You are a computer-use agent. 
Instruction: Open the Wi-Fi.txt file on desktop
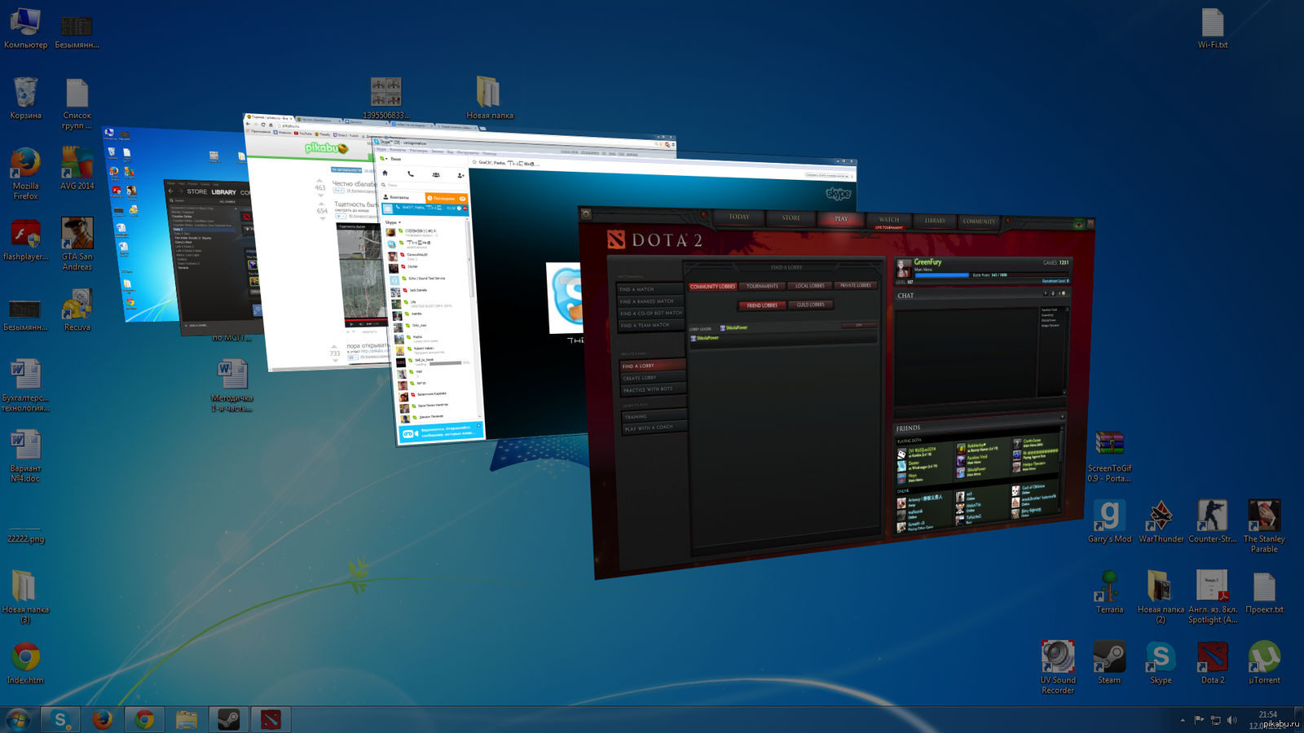(x=1213, y=29)
